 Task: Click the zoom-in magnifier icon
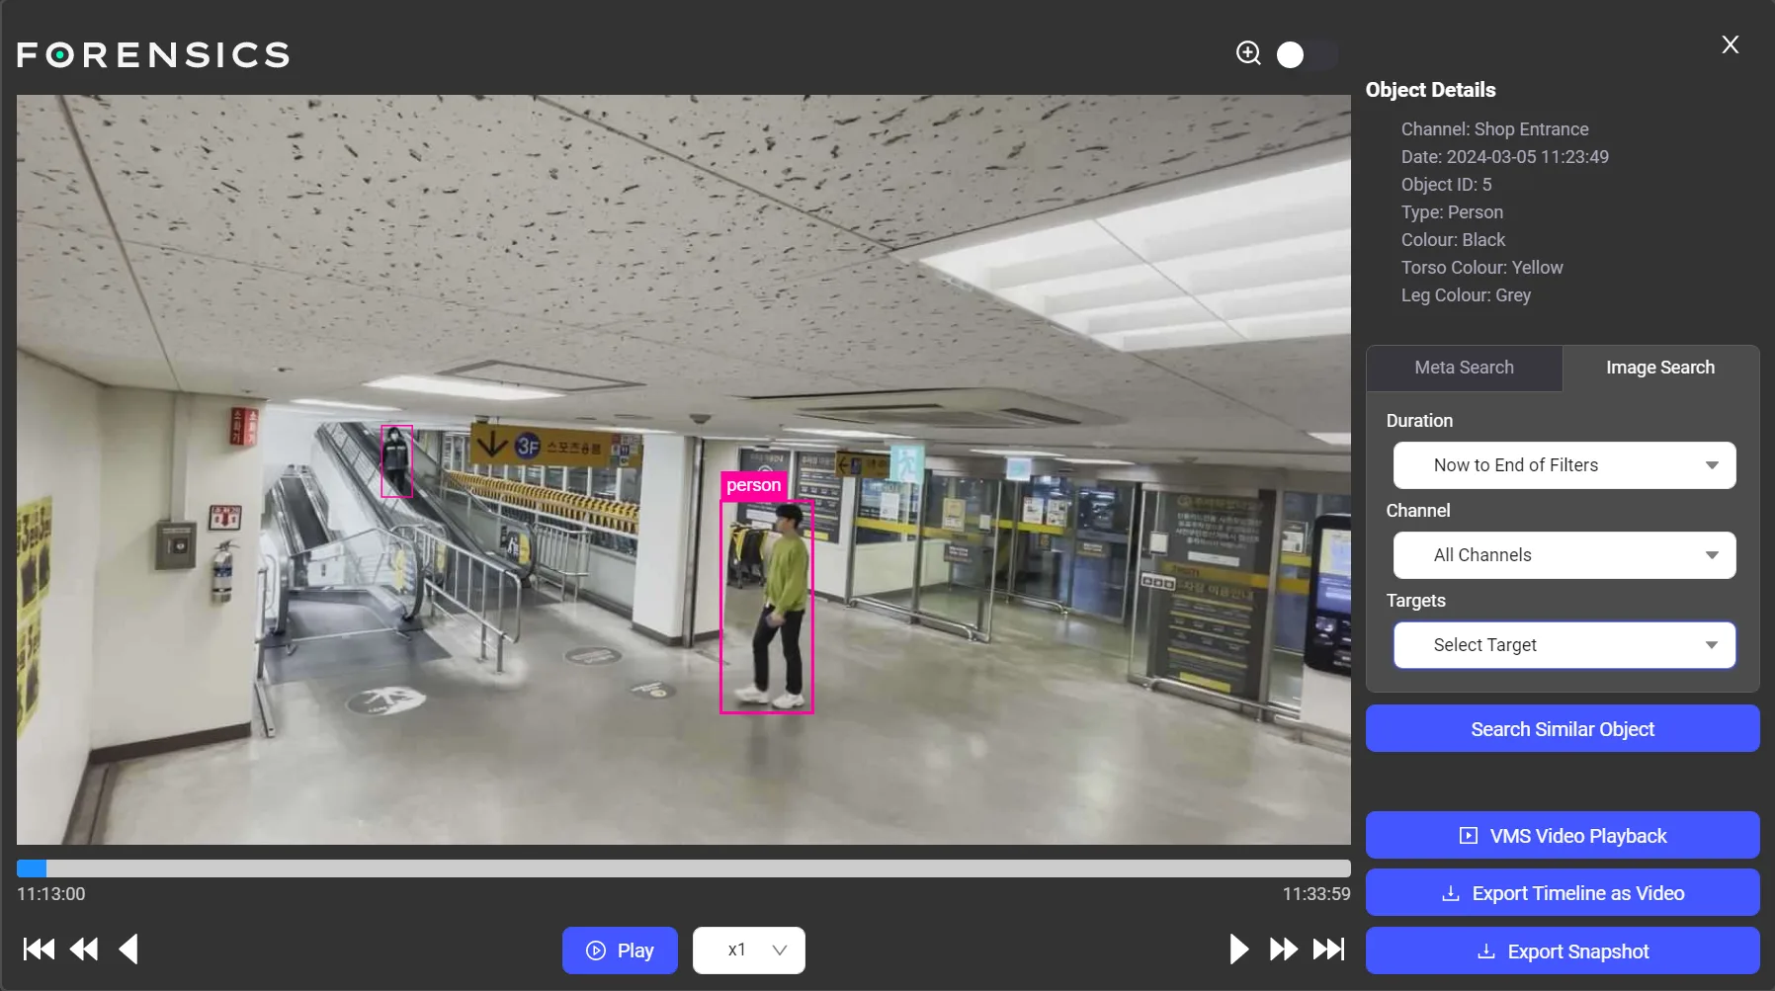click(1248, 54)
